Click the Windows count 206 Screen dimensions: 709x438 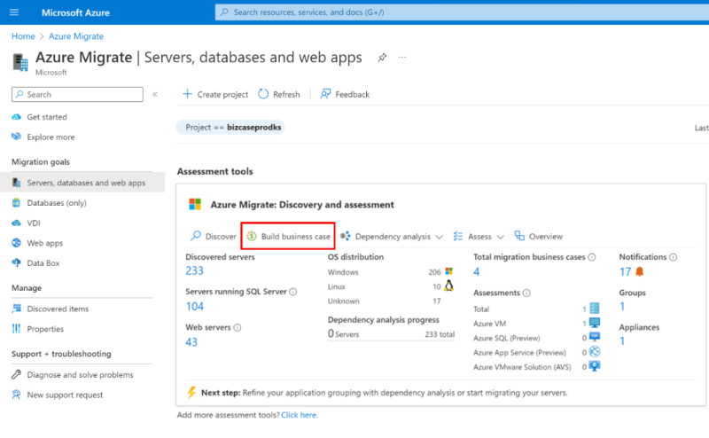[x=434, y=272]
